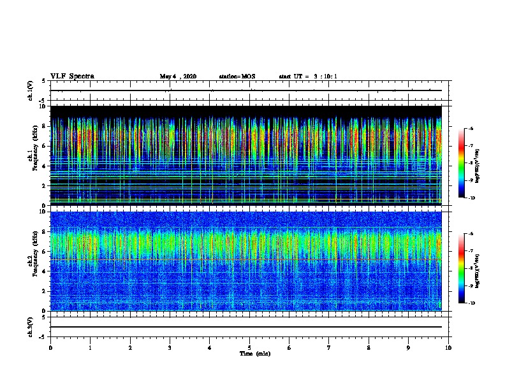Click the ch.2 spectrogram color scale bar
Viewport: 505px width, 390px height.
(462, 268)
